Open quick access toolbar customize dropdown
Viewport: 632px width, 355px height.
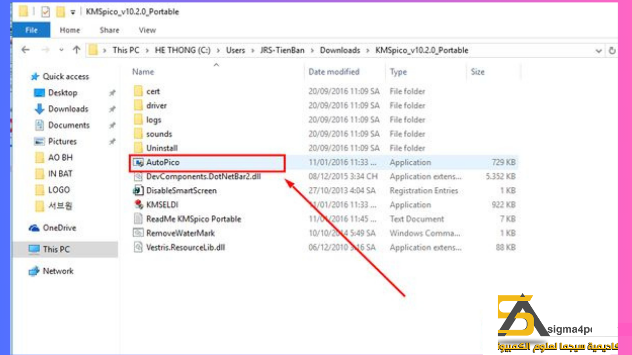coord(73,12)
